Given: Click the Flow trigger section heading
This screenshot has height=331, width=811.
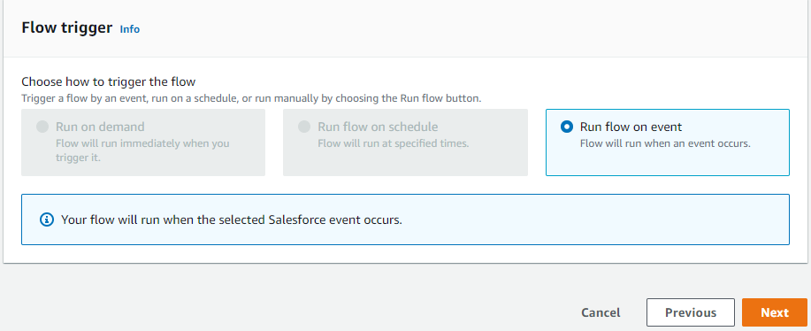Looking at the screenshot, I should (66, 27).
